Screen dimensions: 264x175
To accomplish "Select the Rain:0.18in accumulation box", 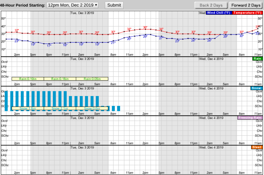I will point(60,79).
